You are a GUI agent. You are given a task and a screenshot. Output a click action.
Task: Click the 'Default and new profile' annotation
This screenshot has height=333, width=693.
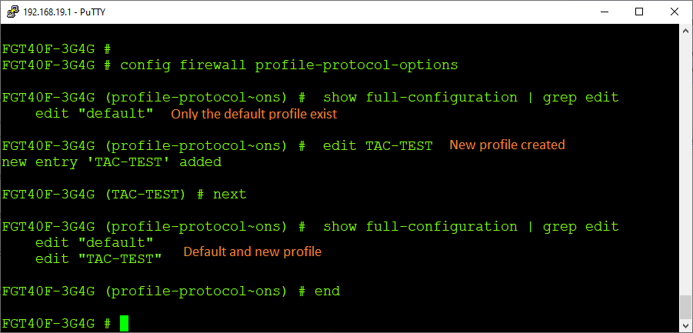click(x=252, y=251)
